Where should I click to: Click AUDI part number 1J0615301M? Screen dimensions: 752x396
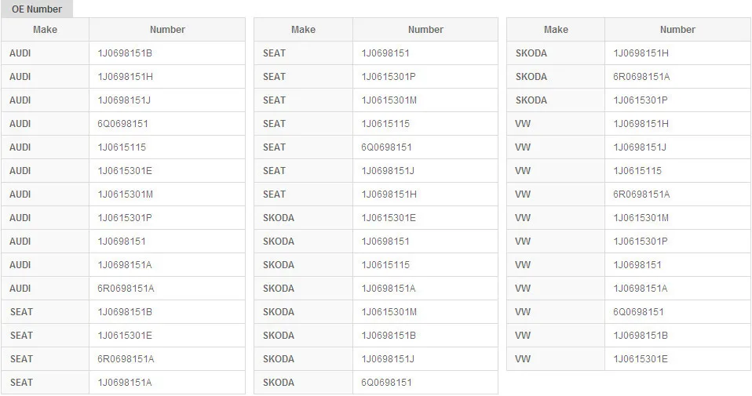[x=125, y=194]
